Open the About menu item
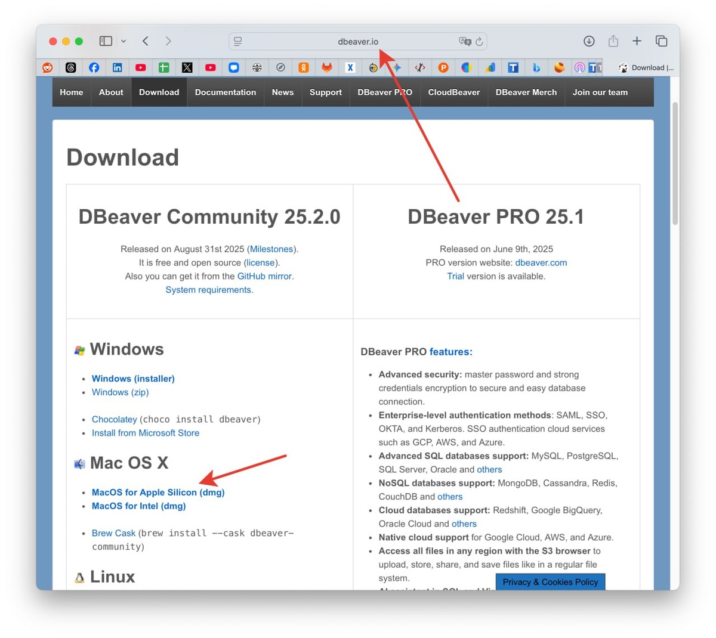716x638 pixels. 111,92
